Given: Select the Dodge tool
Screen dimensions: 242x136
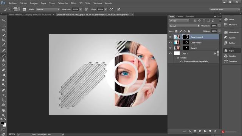Looking at the screenshot, I should coord(3,85).
